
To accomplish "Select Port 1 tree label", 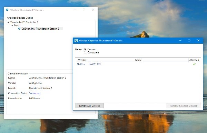I will [17, 25].
